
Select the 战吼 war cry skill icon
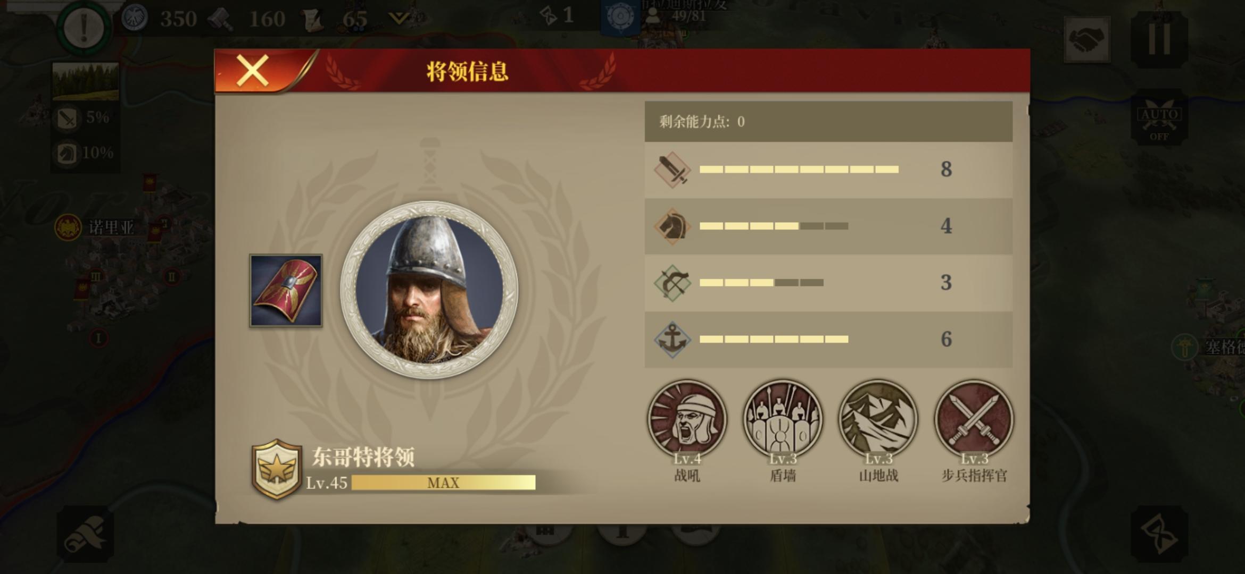[687, 419]
